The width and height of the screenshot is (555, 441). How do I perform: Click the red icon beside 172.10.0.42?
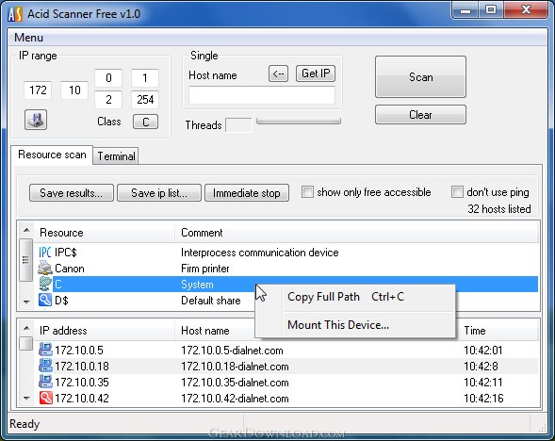tap(45, 399)
